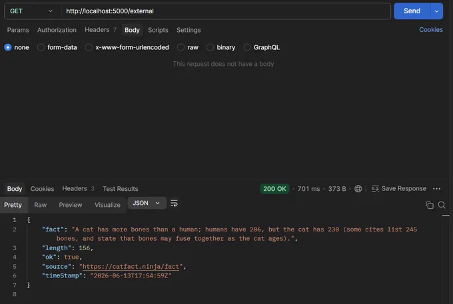Click the "ok" value true
Screen dimensions: 453x304
[x=71, y=257]
